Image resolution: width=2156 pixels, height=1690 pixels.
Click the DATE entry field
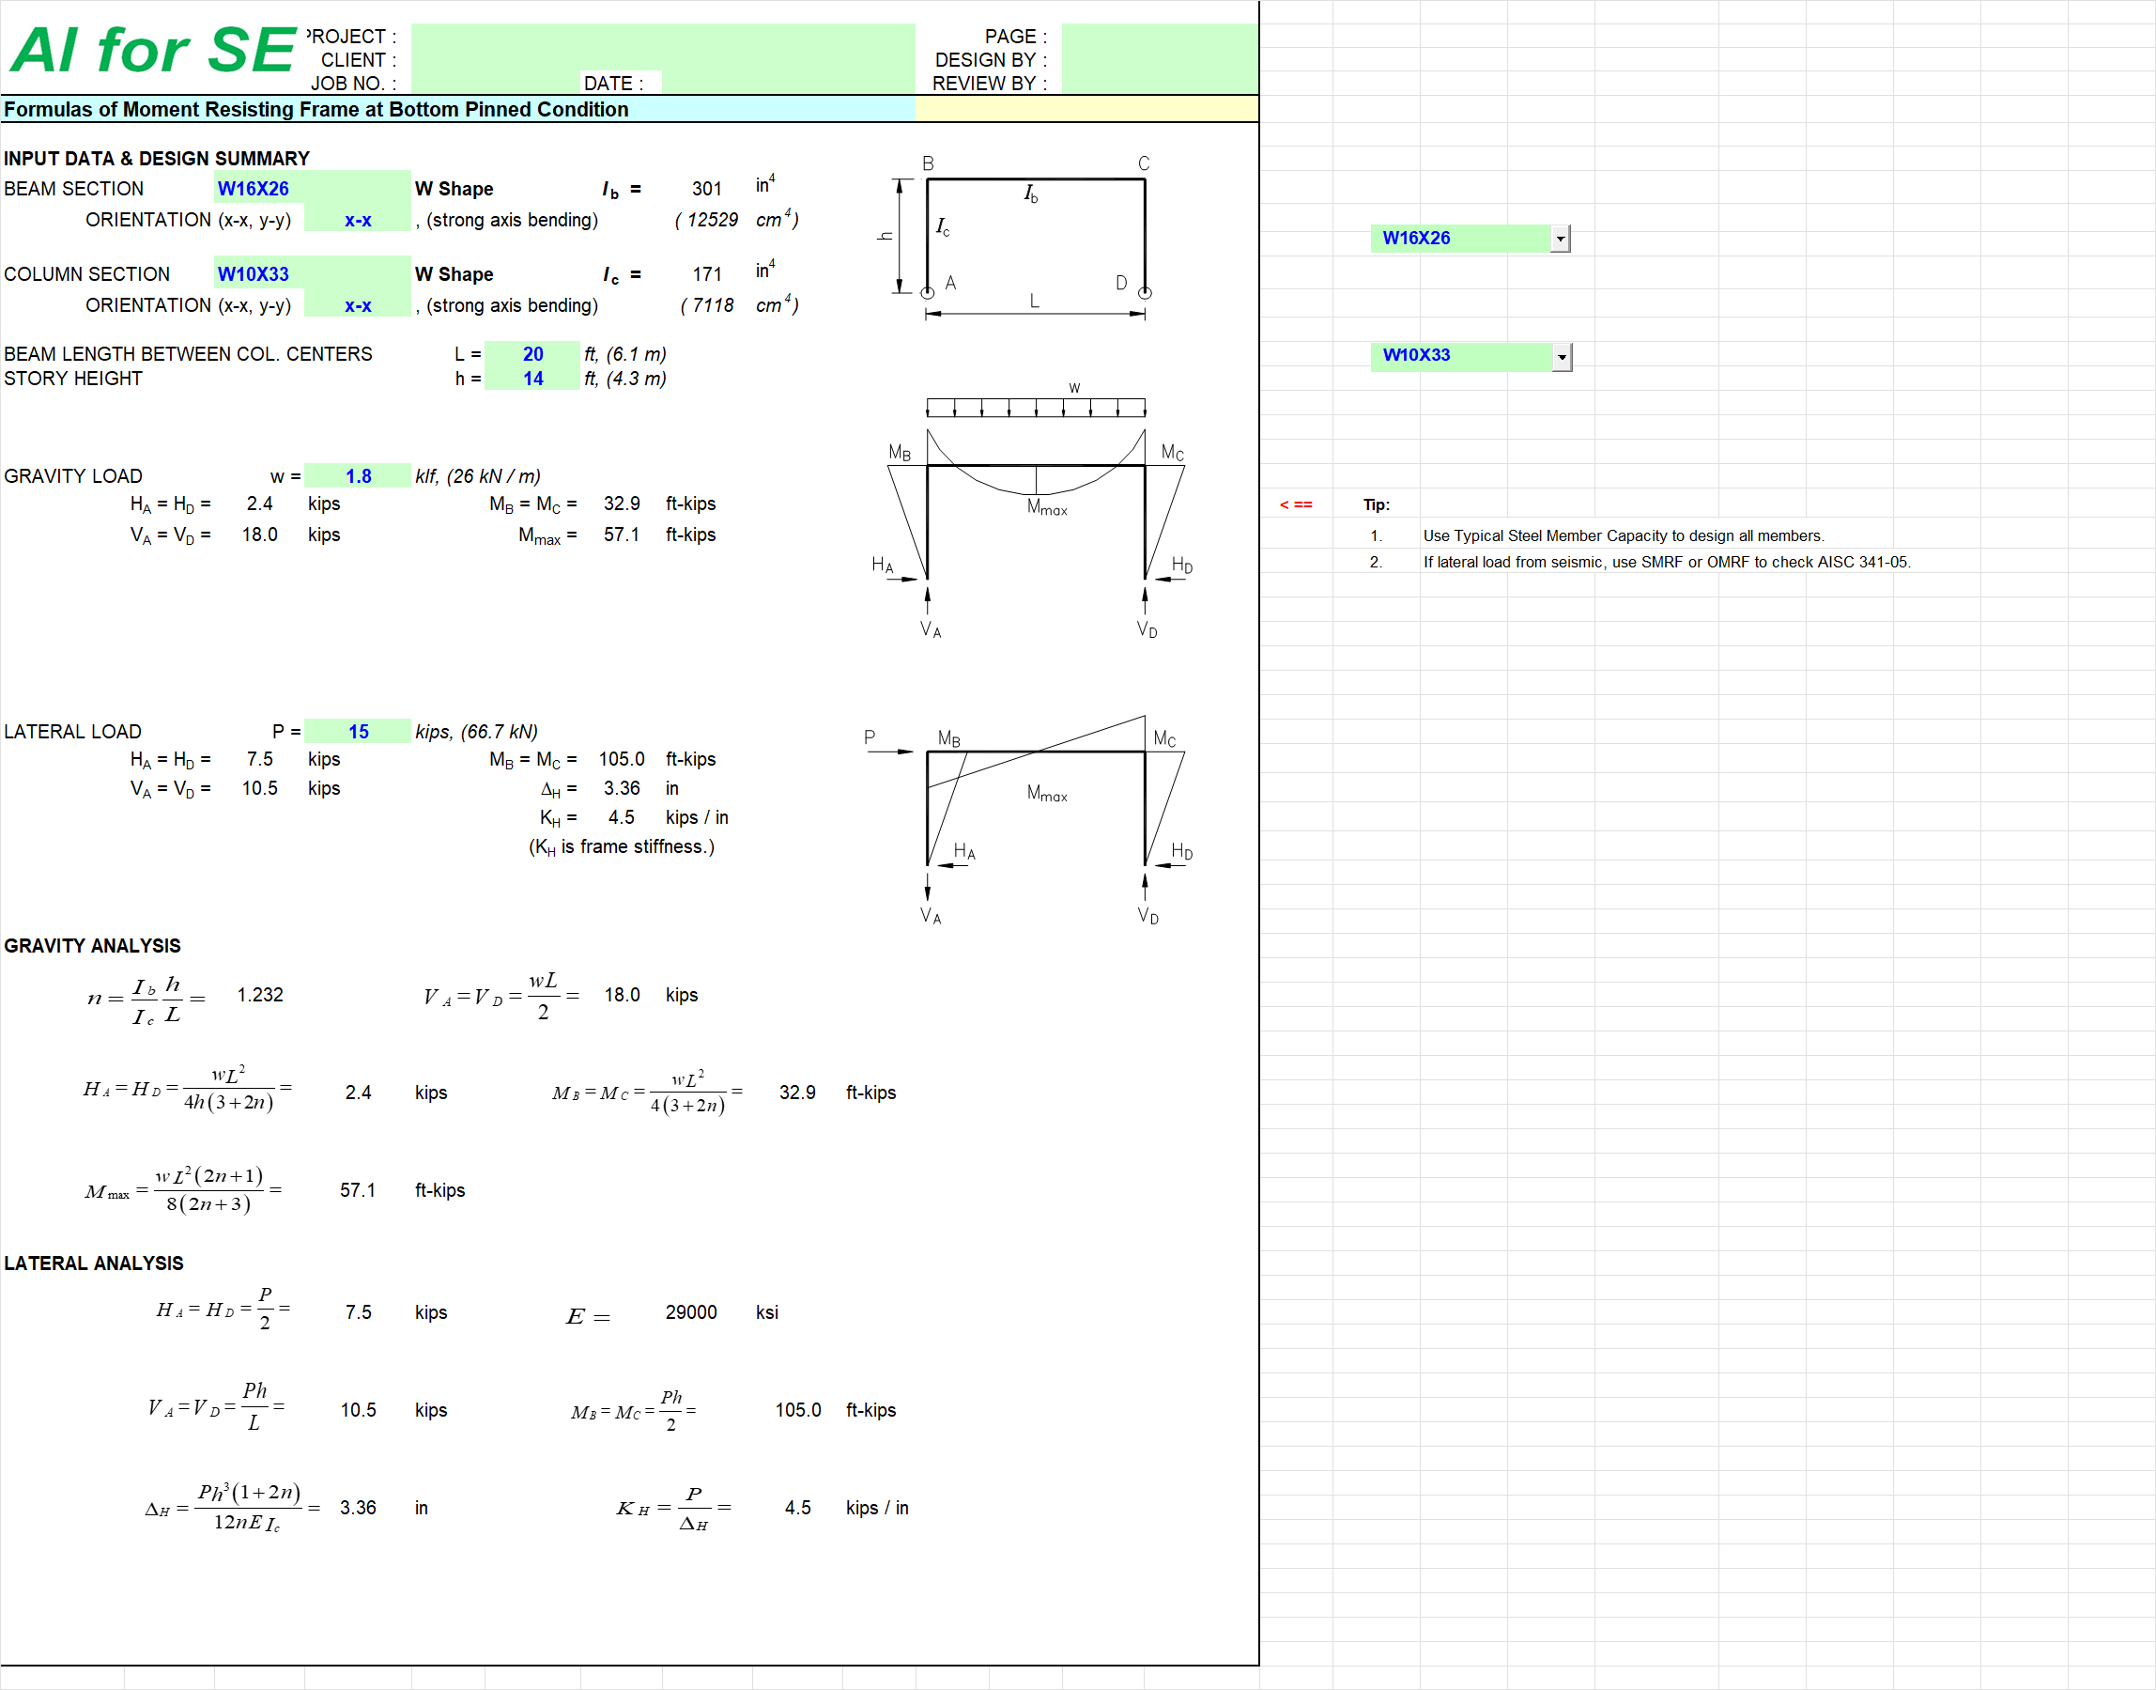(x=781, y=83)
